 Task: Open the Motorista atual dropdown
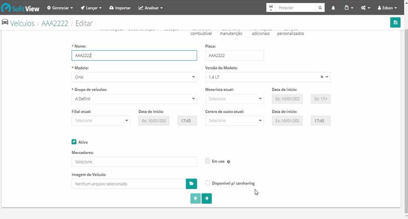point(234,99)
